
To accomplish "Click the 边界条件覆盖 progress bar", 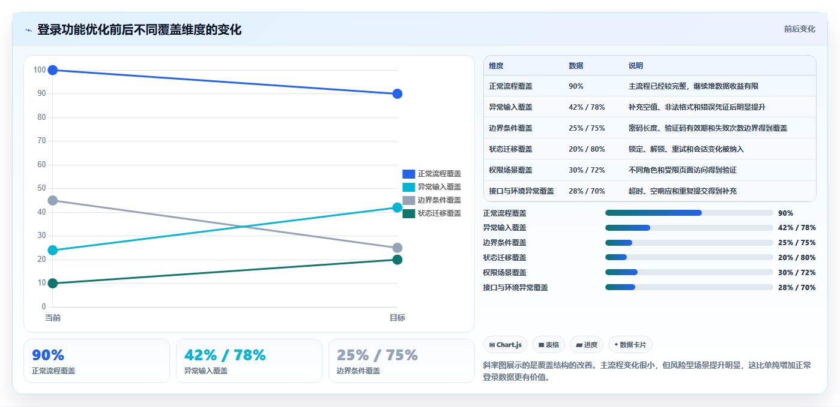I will 689,243.
